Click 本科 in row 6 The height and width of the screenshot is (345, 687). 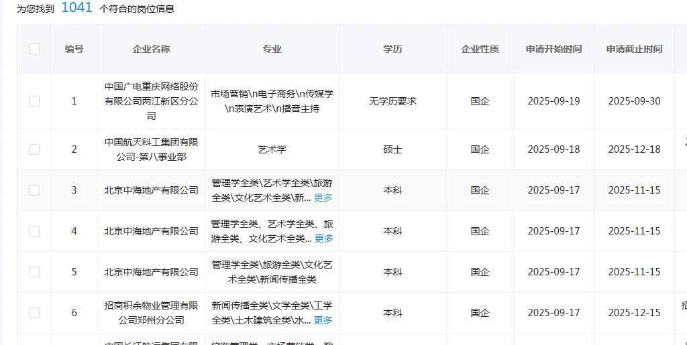(392, 313)
